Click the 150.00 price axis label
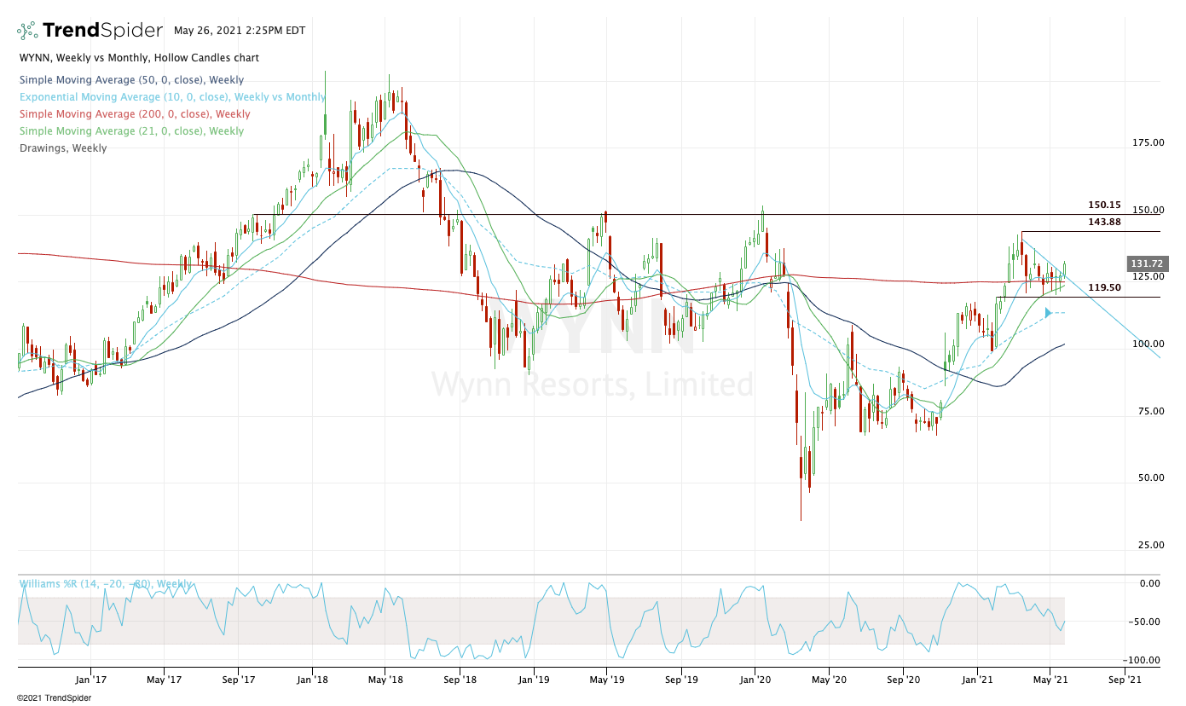The width and height of the screenshot is (1186, 706). 1147,210
